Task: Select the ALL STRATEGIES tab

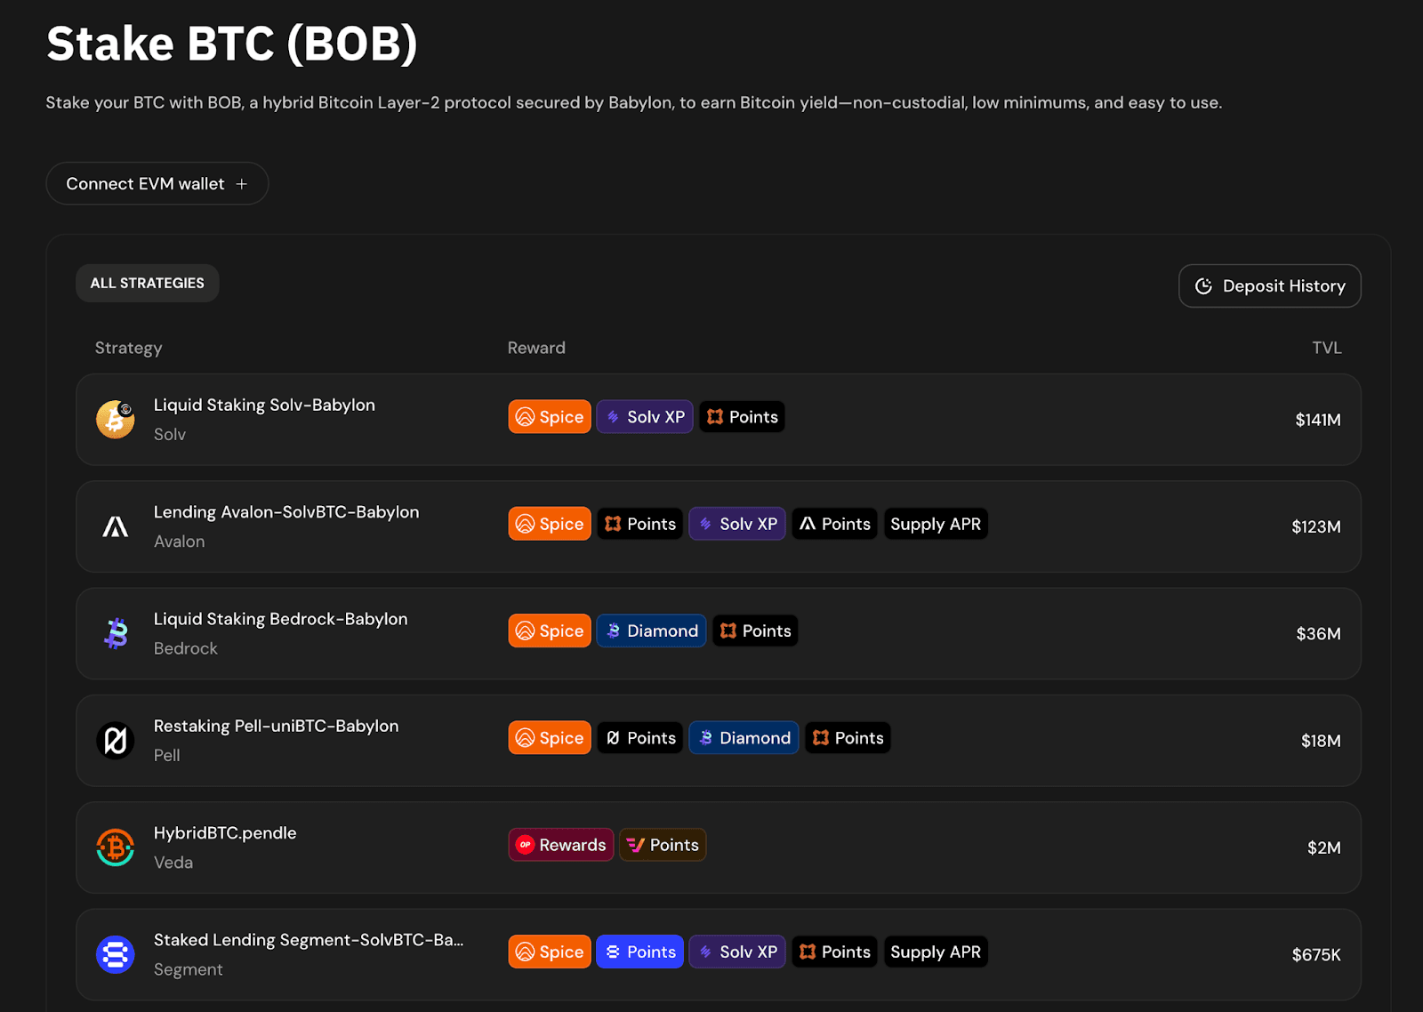Action: point(148,283)
